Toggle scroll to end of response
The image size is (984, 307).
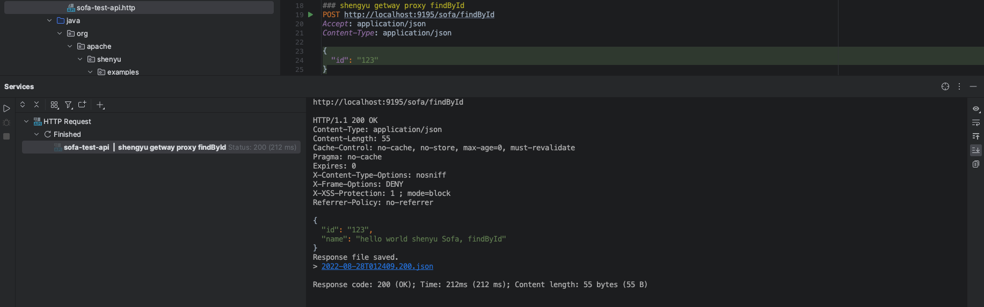[976, 150]
